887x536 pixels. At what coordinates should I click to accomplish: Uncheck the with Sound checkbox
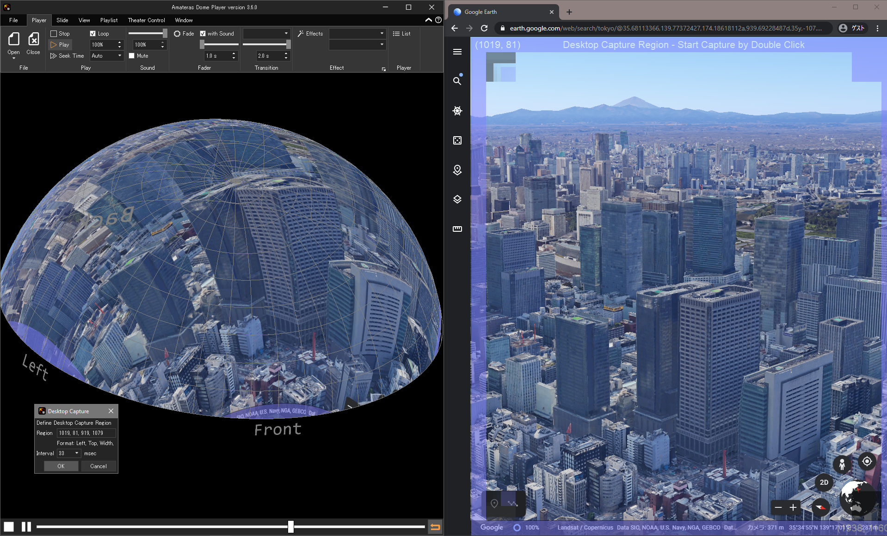coord(203,34)
